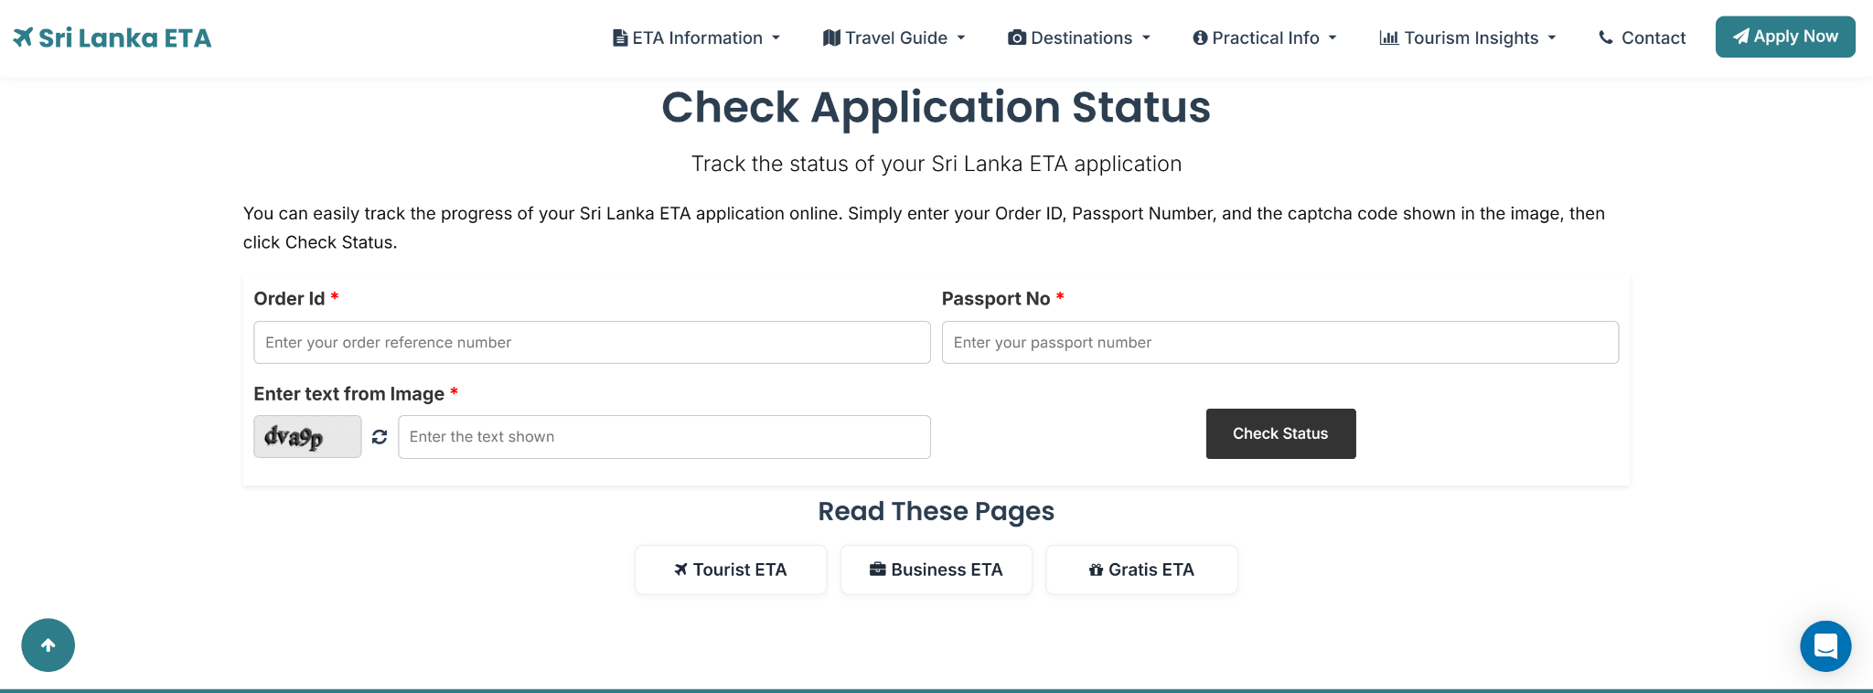Click the Passport No input field

point(1279,342)
